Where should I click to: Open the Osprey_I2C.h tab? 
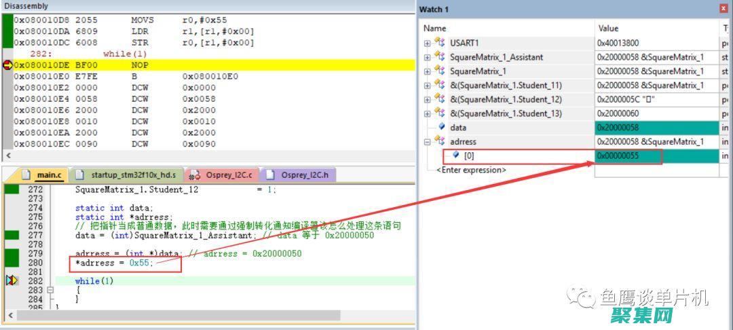click(x=299, y=175)
